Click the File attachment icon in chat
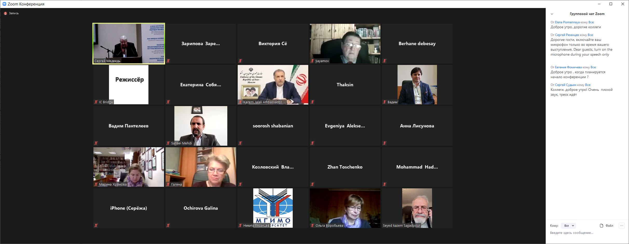The height and width of the screenshot is (244, 629). [601, 226]
